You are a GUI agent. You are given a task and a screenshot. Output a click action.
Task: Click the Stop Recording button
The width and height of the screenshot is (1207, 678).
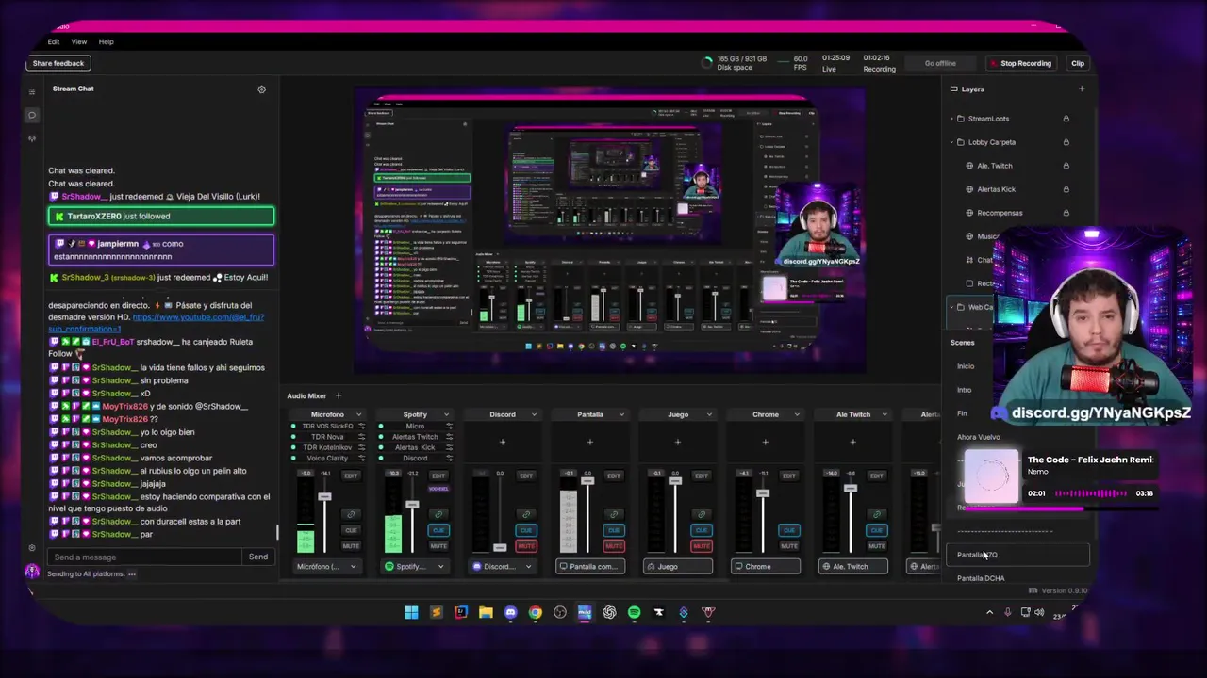(x=1019, y=63)
